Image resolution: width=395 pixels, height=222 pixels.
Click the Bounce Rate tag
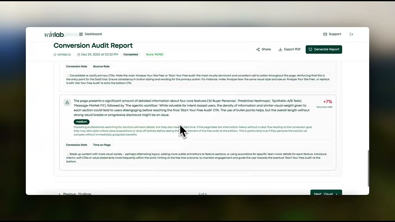point(101,66)
